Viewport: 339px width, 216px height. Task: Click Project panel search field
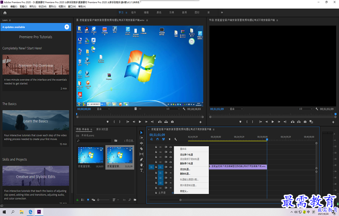94,141
